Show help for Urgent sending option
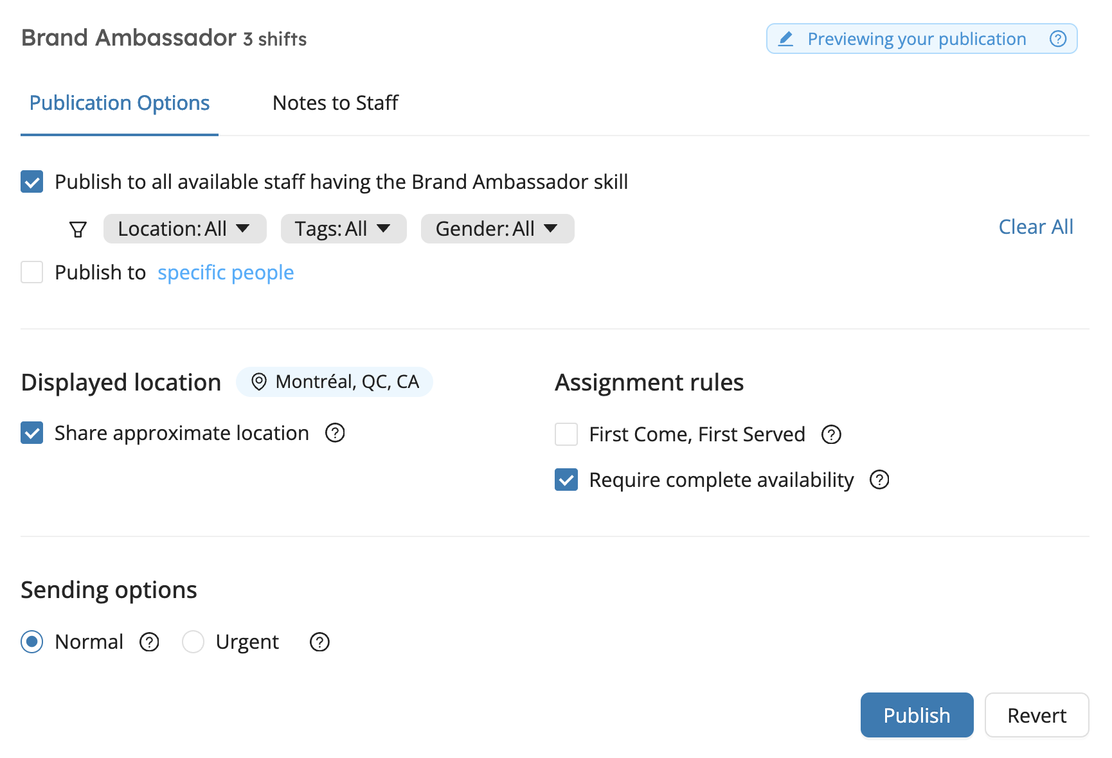 click(319, 642)
